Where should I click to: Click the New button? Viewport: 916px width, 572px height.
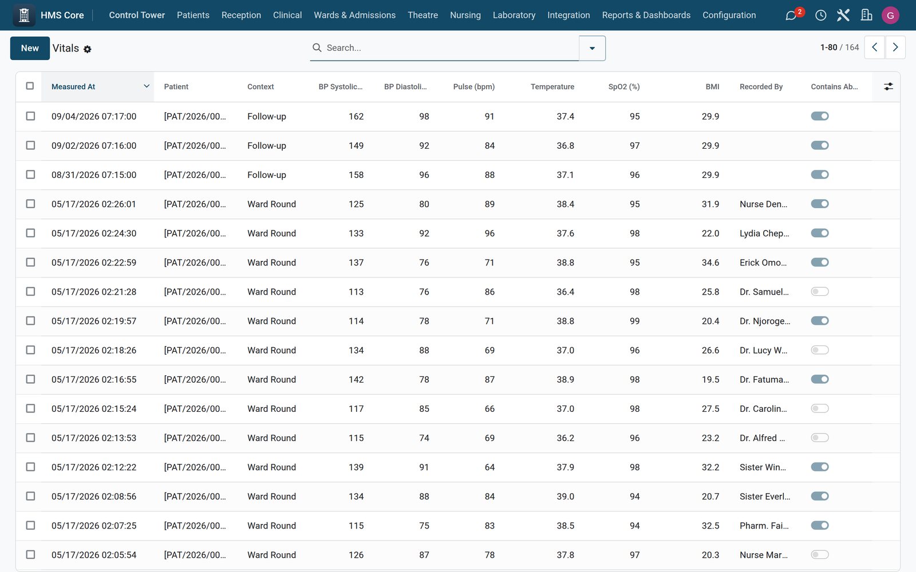(30, 48)
